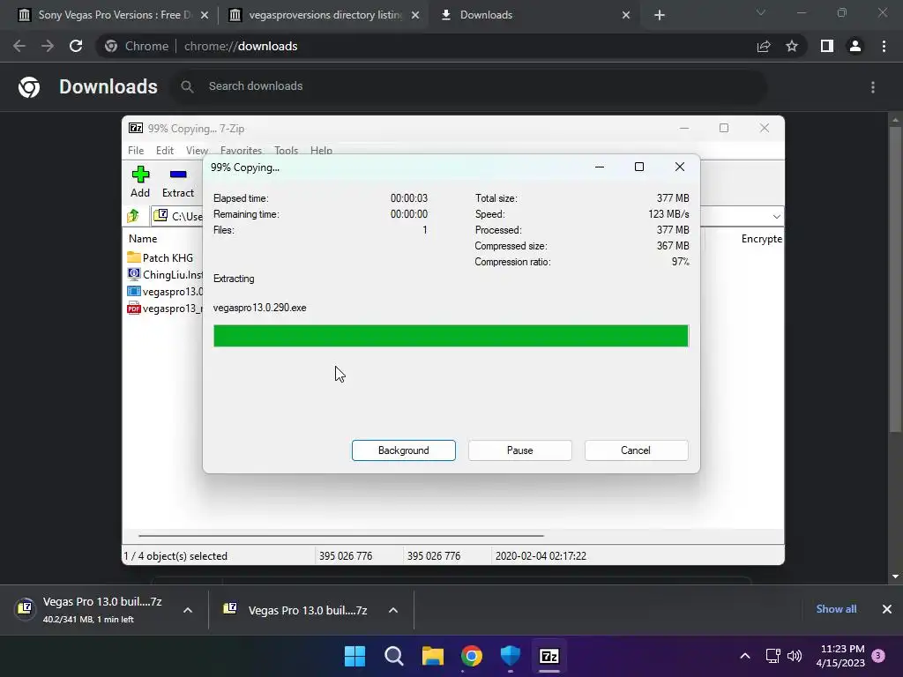Open a new Chrome tab
This screenshot has width=903, height=677.
pyautogui.click(x=660, y=15)
